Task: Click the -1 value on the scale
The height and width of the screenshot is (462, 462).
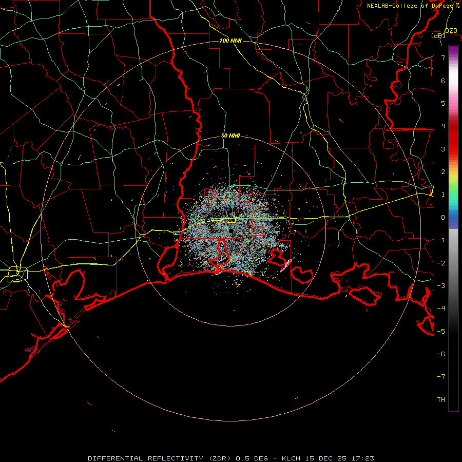Action: pos(441,240)
